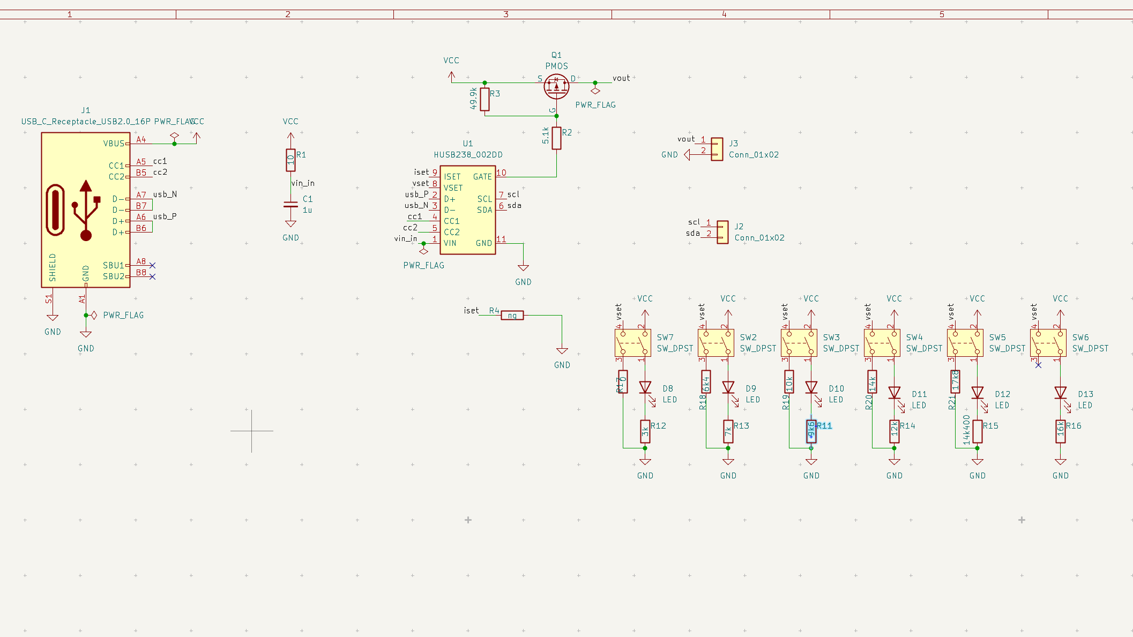The image size is (1133, 637).
Task: Select the PWR_FLAG symbol near vout
Action: tap(595, 91)
